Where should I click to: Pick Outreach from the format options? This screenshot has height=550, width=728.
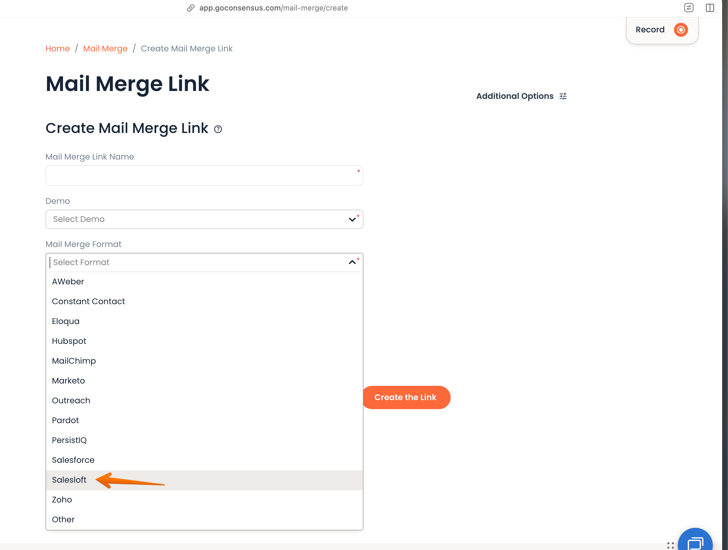pos(204,401)
